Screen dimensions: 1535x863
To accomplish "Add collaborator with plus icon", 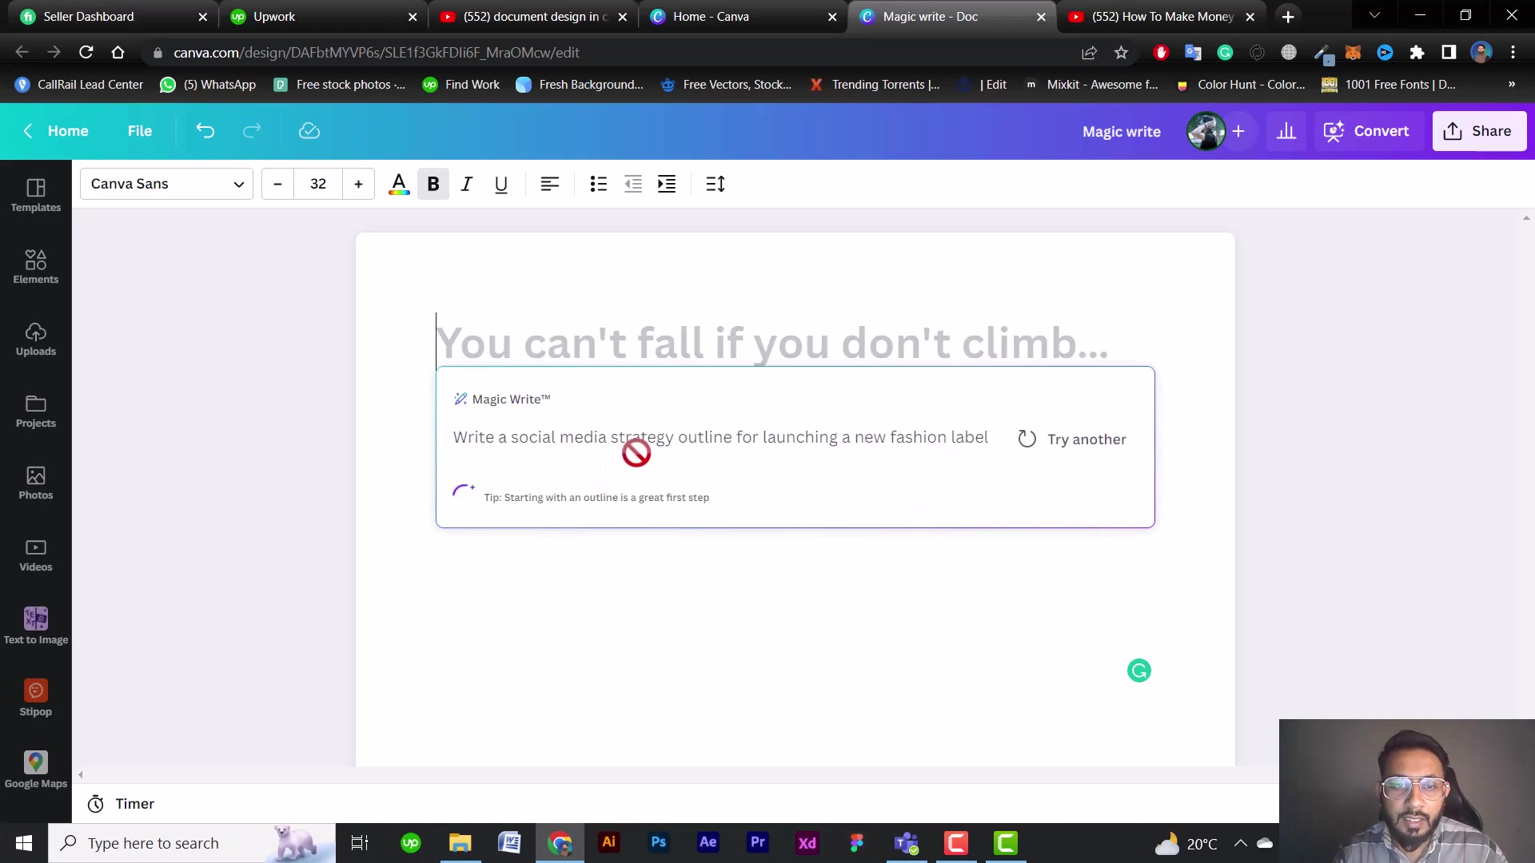I will tap(1238, 131).
